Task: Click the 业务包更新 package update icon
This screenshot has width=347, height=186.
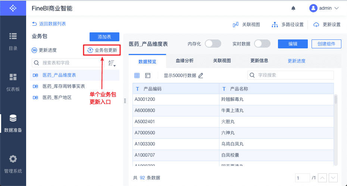Action: point(90,50)
